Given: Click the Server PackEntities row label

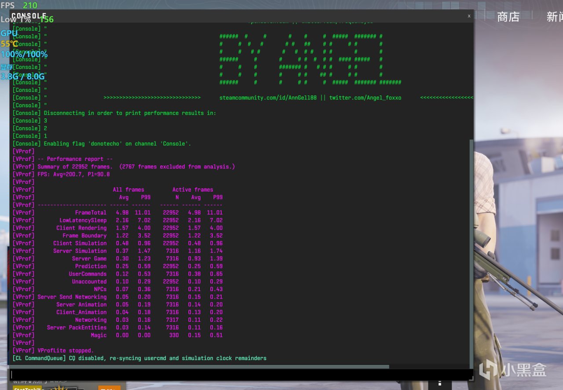Looking at the screenshot, I should point(77,328).
